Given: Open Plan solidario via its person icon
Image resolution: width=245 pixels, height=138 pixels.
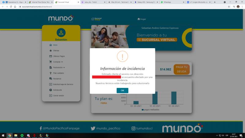Looking at the screenshot, I should pyautogui.click(x=51, y=73).
